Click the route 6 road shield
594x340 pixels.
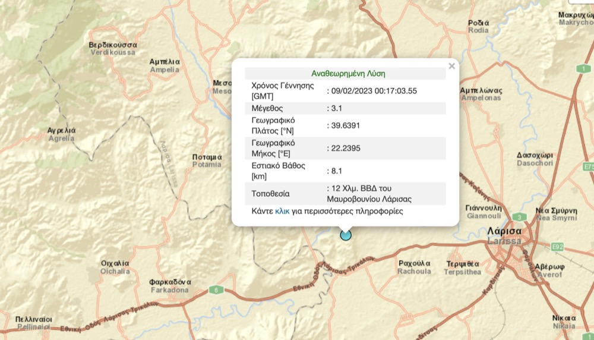tap(214, 289)
